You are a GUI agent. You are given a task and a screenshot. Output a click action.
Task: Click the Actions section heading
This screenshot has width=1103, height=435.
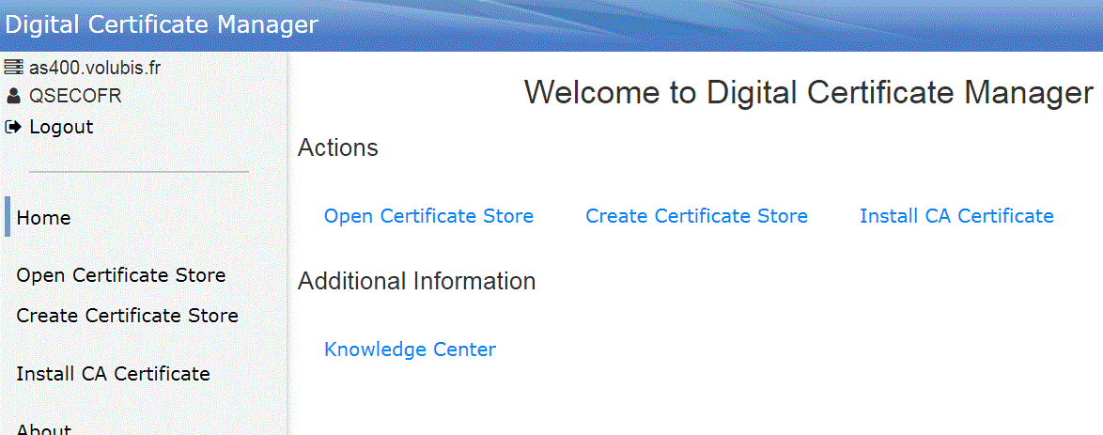point(337,148)
